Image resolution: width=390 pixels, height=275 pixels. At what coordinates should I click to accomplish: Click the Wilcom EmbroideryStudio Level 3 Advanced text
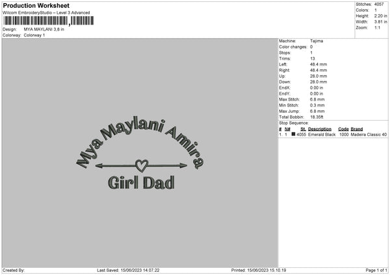click(x=46, y=13)
